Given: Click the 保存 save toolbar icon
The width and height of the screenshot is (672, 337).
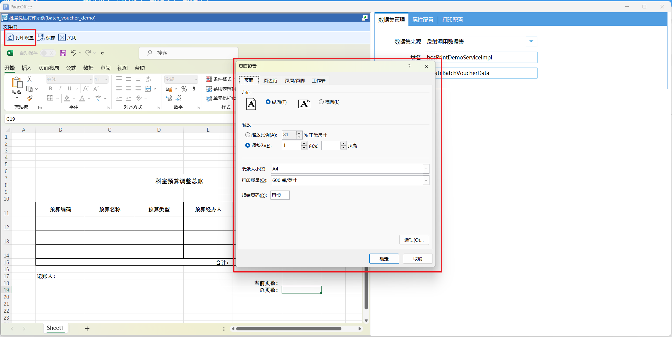Looking at the screenshot, I should tap(41, 38).
